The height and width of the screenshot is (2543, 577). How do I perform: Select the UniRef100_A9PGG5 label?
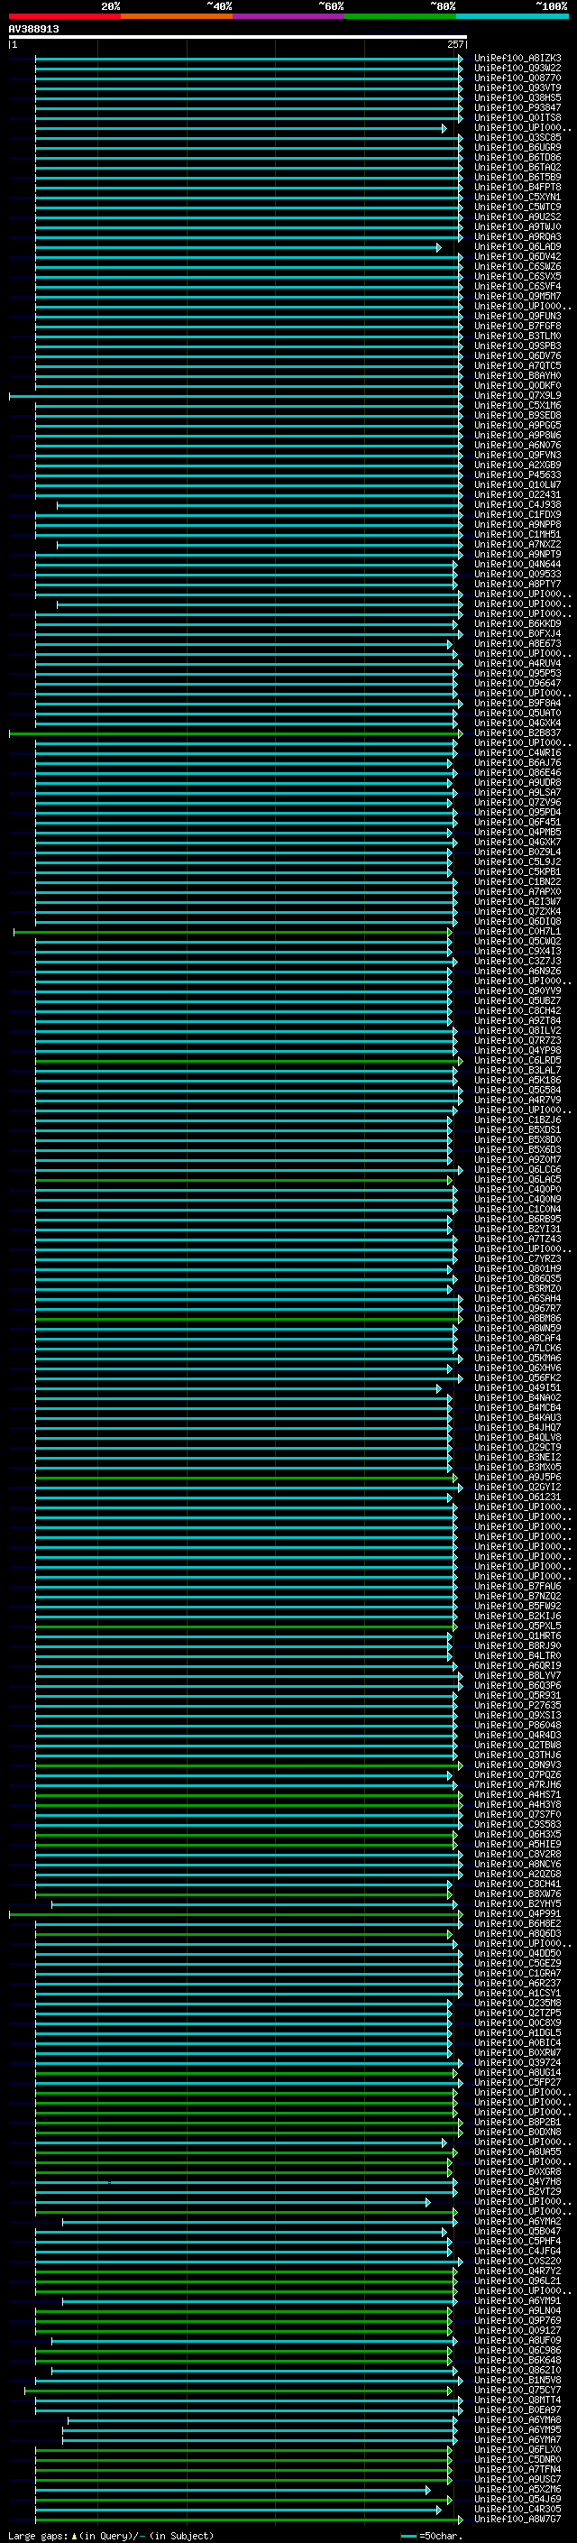(517, 426)
